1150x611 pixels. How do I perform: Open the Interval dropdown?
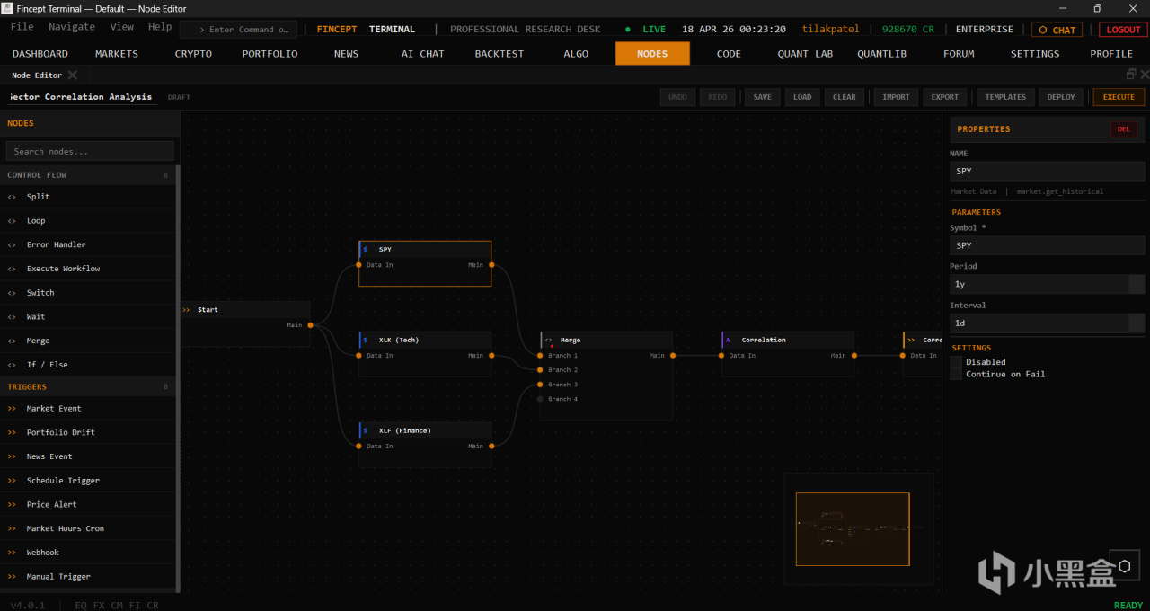1048,323
